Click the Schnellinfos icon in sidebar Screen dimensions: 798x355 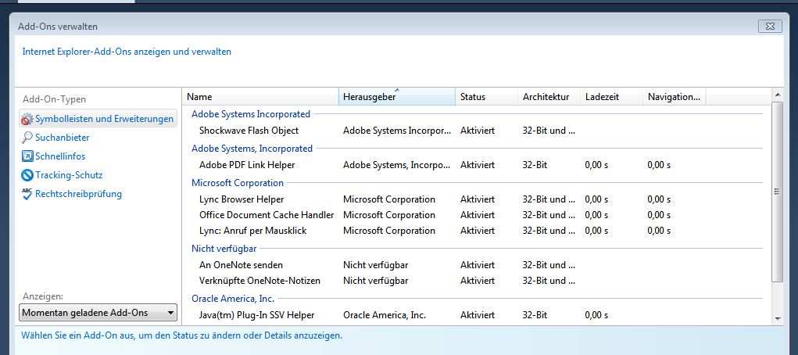[x=27, y=156]
